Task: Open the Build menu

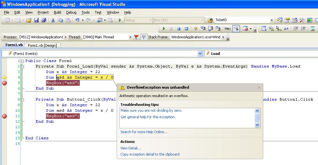Action: [57, 12]
